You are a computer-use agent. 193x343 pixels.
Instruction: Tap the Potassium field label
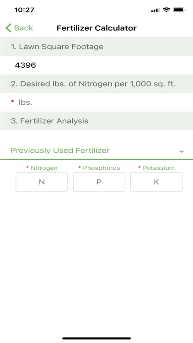(x=159, y=168)
